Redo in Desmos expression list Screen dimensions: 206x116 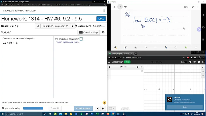pos(126,67)
